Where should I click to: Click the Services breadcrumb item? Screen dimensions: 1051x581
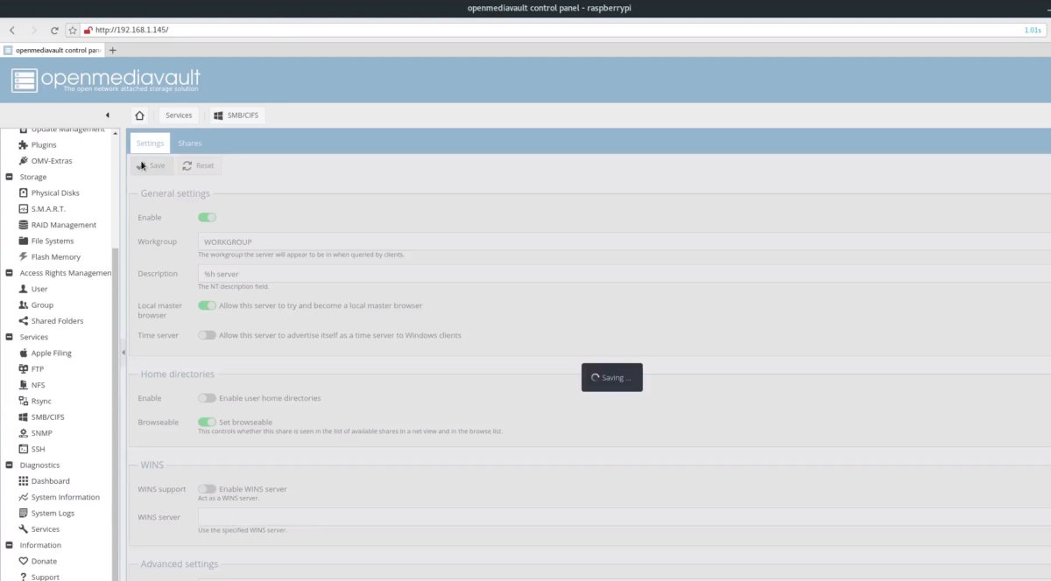point(179,115)
